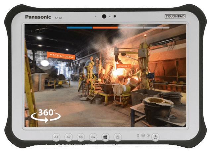Click the white Machine Area hotspot circle

coord(45,63)
